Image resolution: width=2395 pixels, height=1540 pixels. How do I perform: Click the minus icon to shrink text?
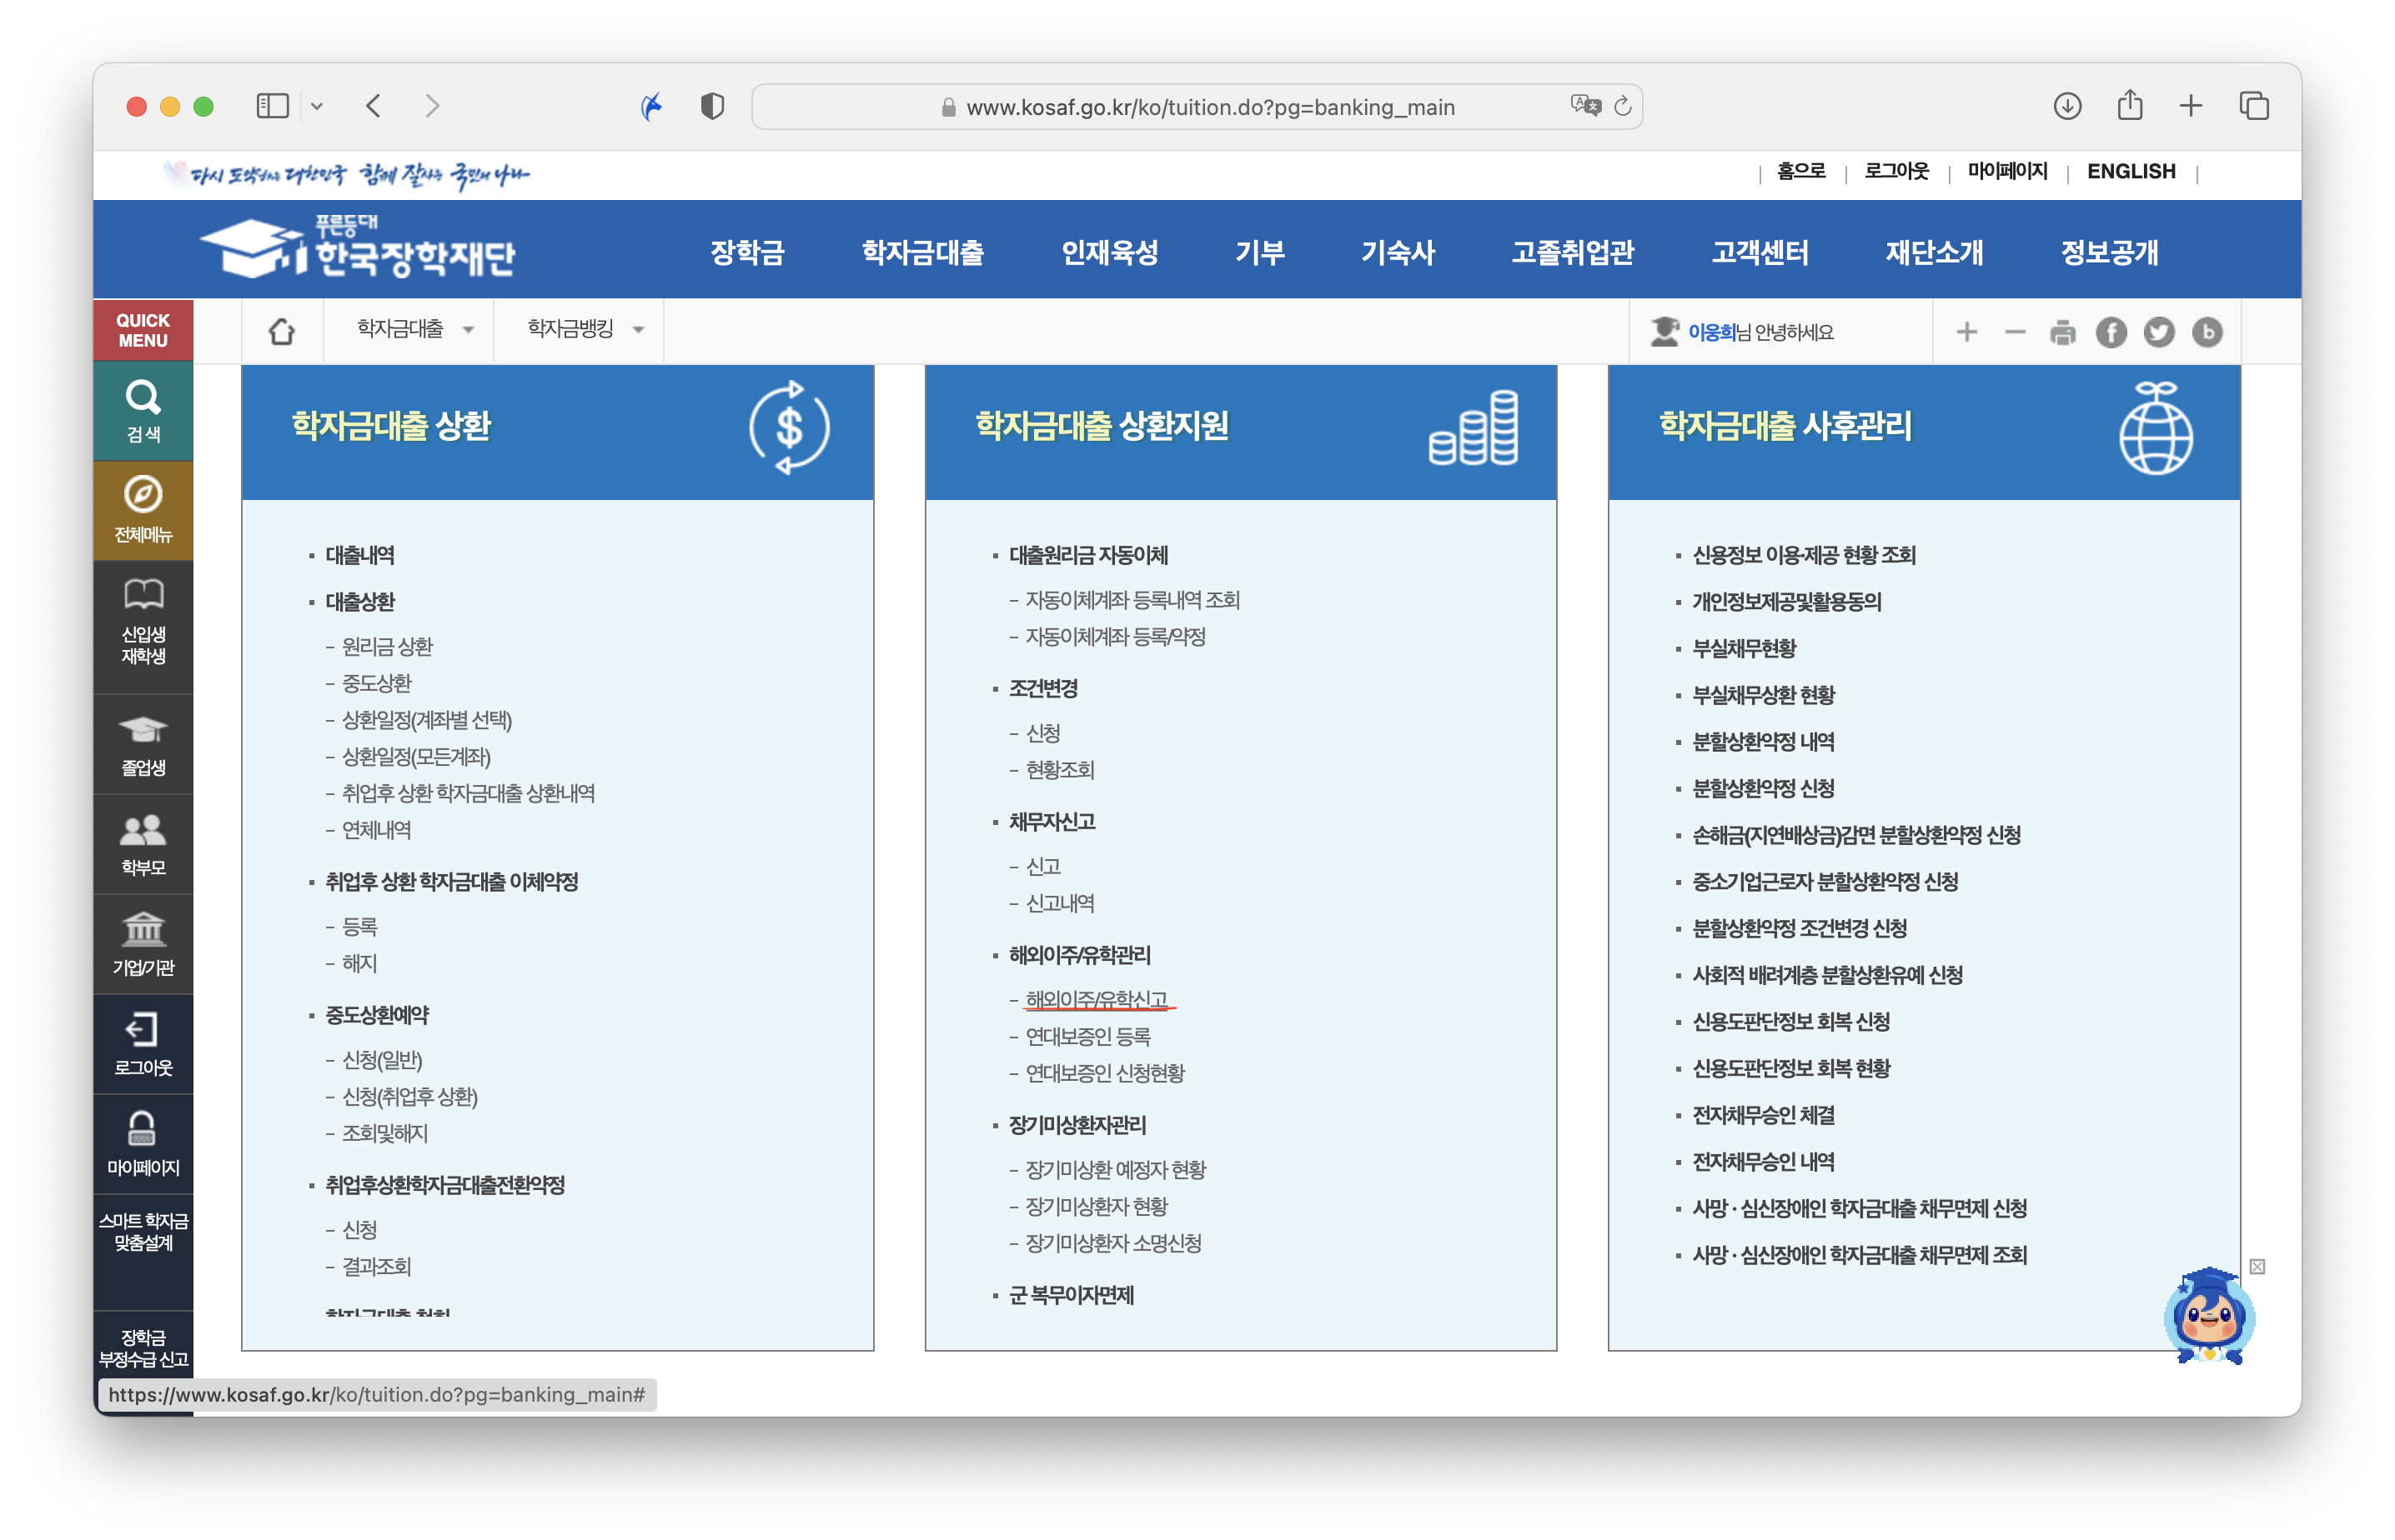tap(2015, 332)
